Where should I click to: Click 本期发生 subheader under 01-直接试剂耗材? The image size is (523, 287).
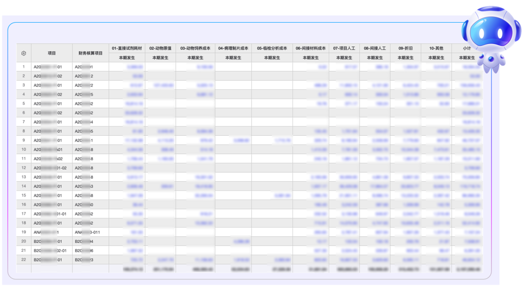click(127, 57)
